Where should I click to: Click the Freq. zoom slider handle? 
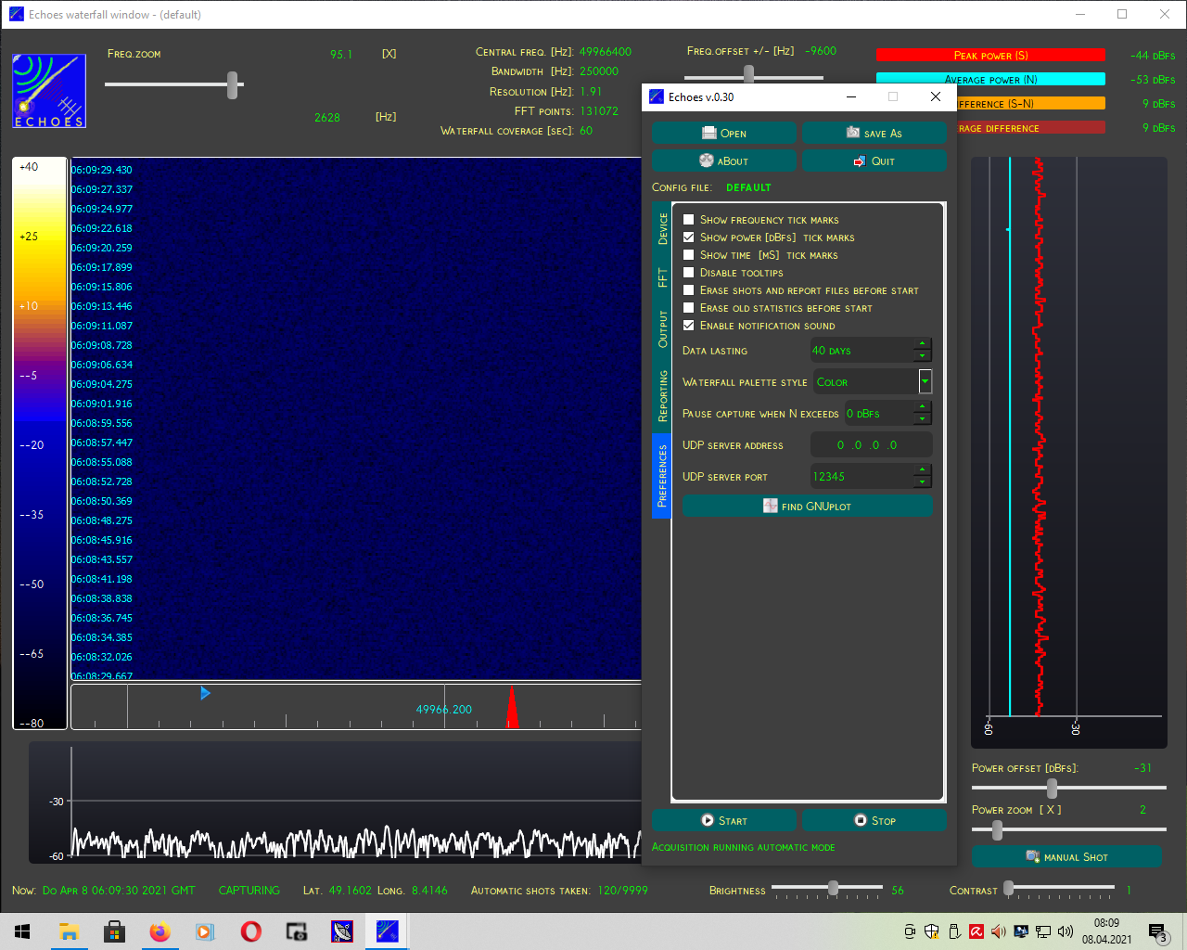tap(232, 85)
